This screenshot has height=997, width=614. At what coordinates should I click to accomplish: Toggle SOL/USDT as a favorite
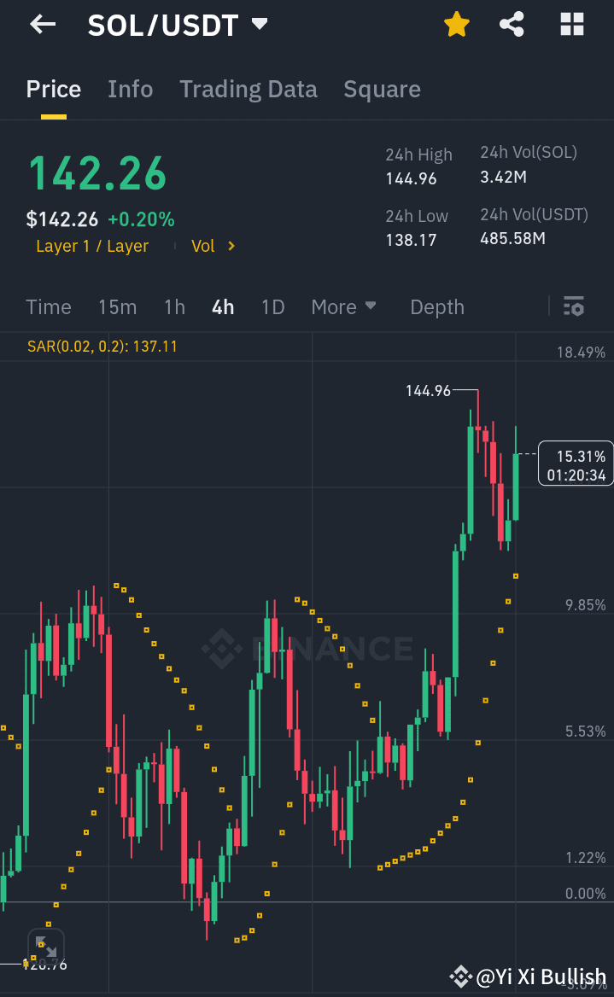[x=457, y=25]
